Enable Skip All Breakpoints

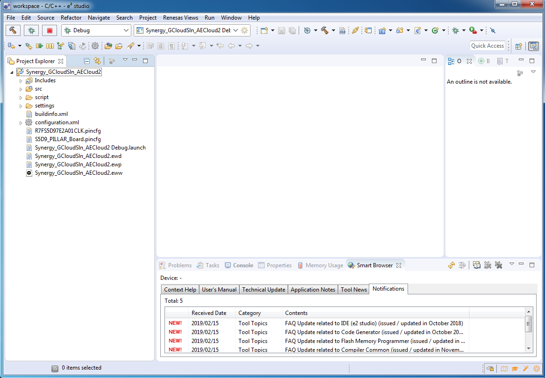tap(492, 30)
